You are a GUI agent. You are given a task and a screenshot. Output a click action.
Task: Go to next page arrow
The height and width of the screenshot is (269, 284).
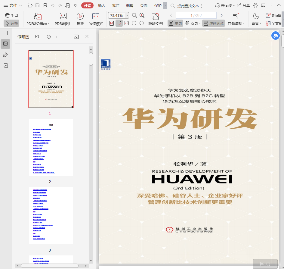coord(221,15)
